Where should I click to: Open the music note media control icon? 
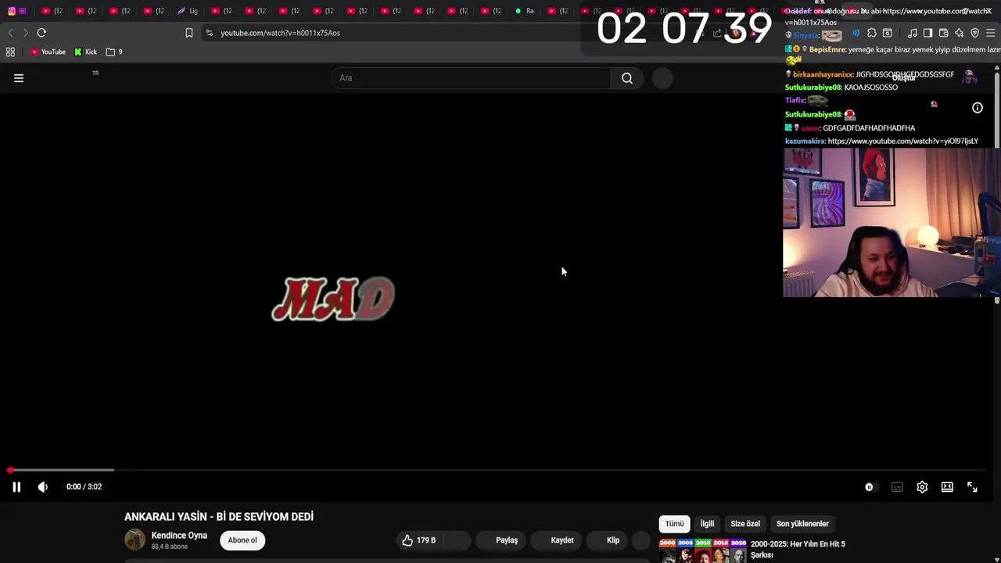coord(913,33)
